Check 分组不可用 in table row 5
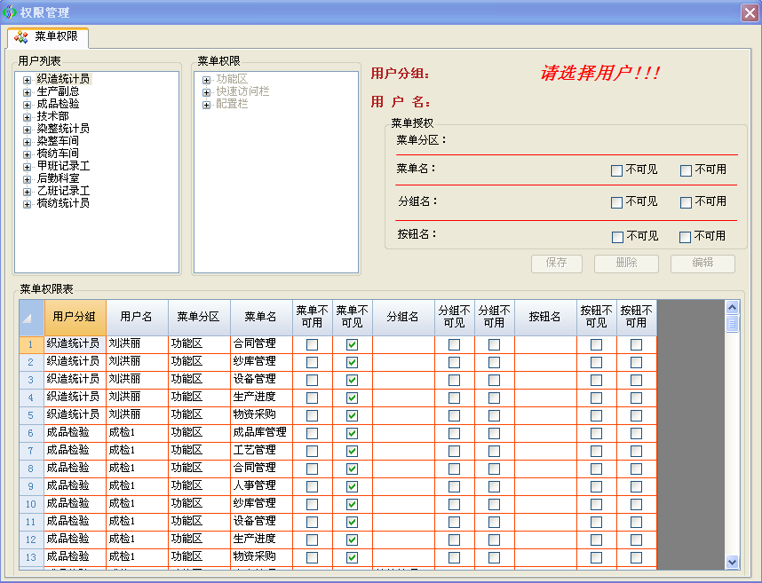762x583 pixels. [x=494, y=415]
